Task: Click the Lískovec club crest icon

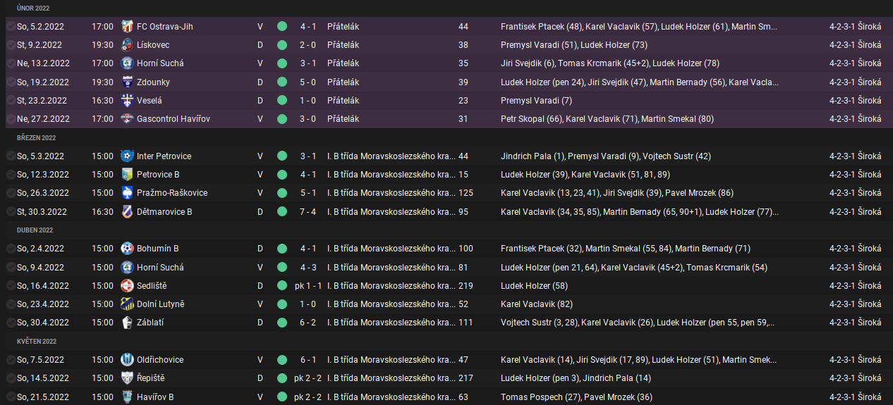Action: [x=127, y=45]
